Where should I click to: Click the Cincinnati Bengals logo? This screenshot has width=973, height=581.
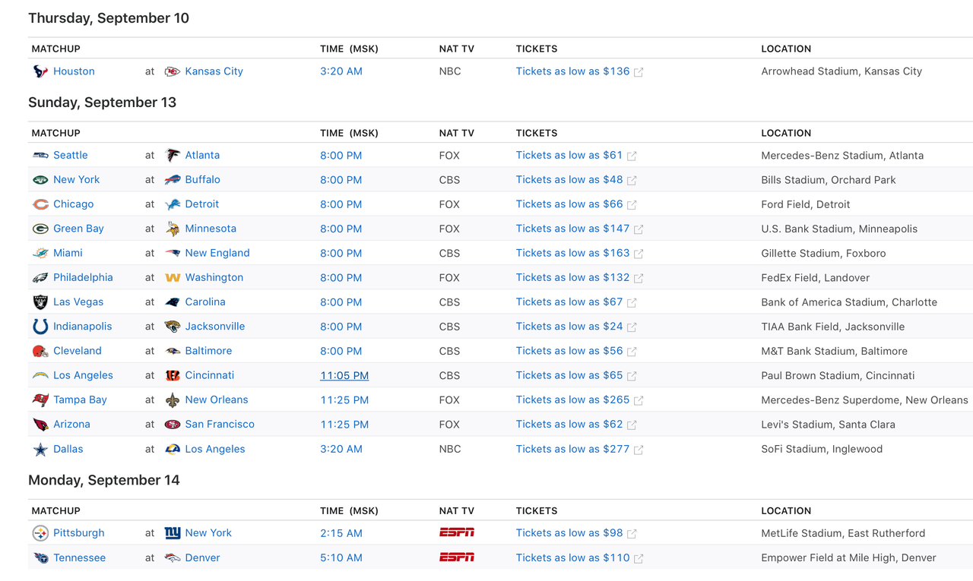tap(173, 375)
